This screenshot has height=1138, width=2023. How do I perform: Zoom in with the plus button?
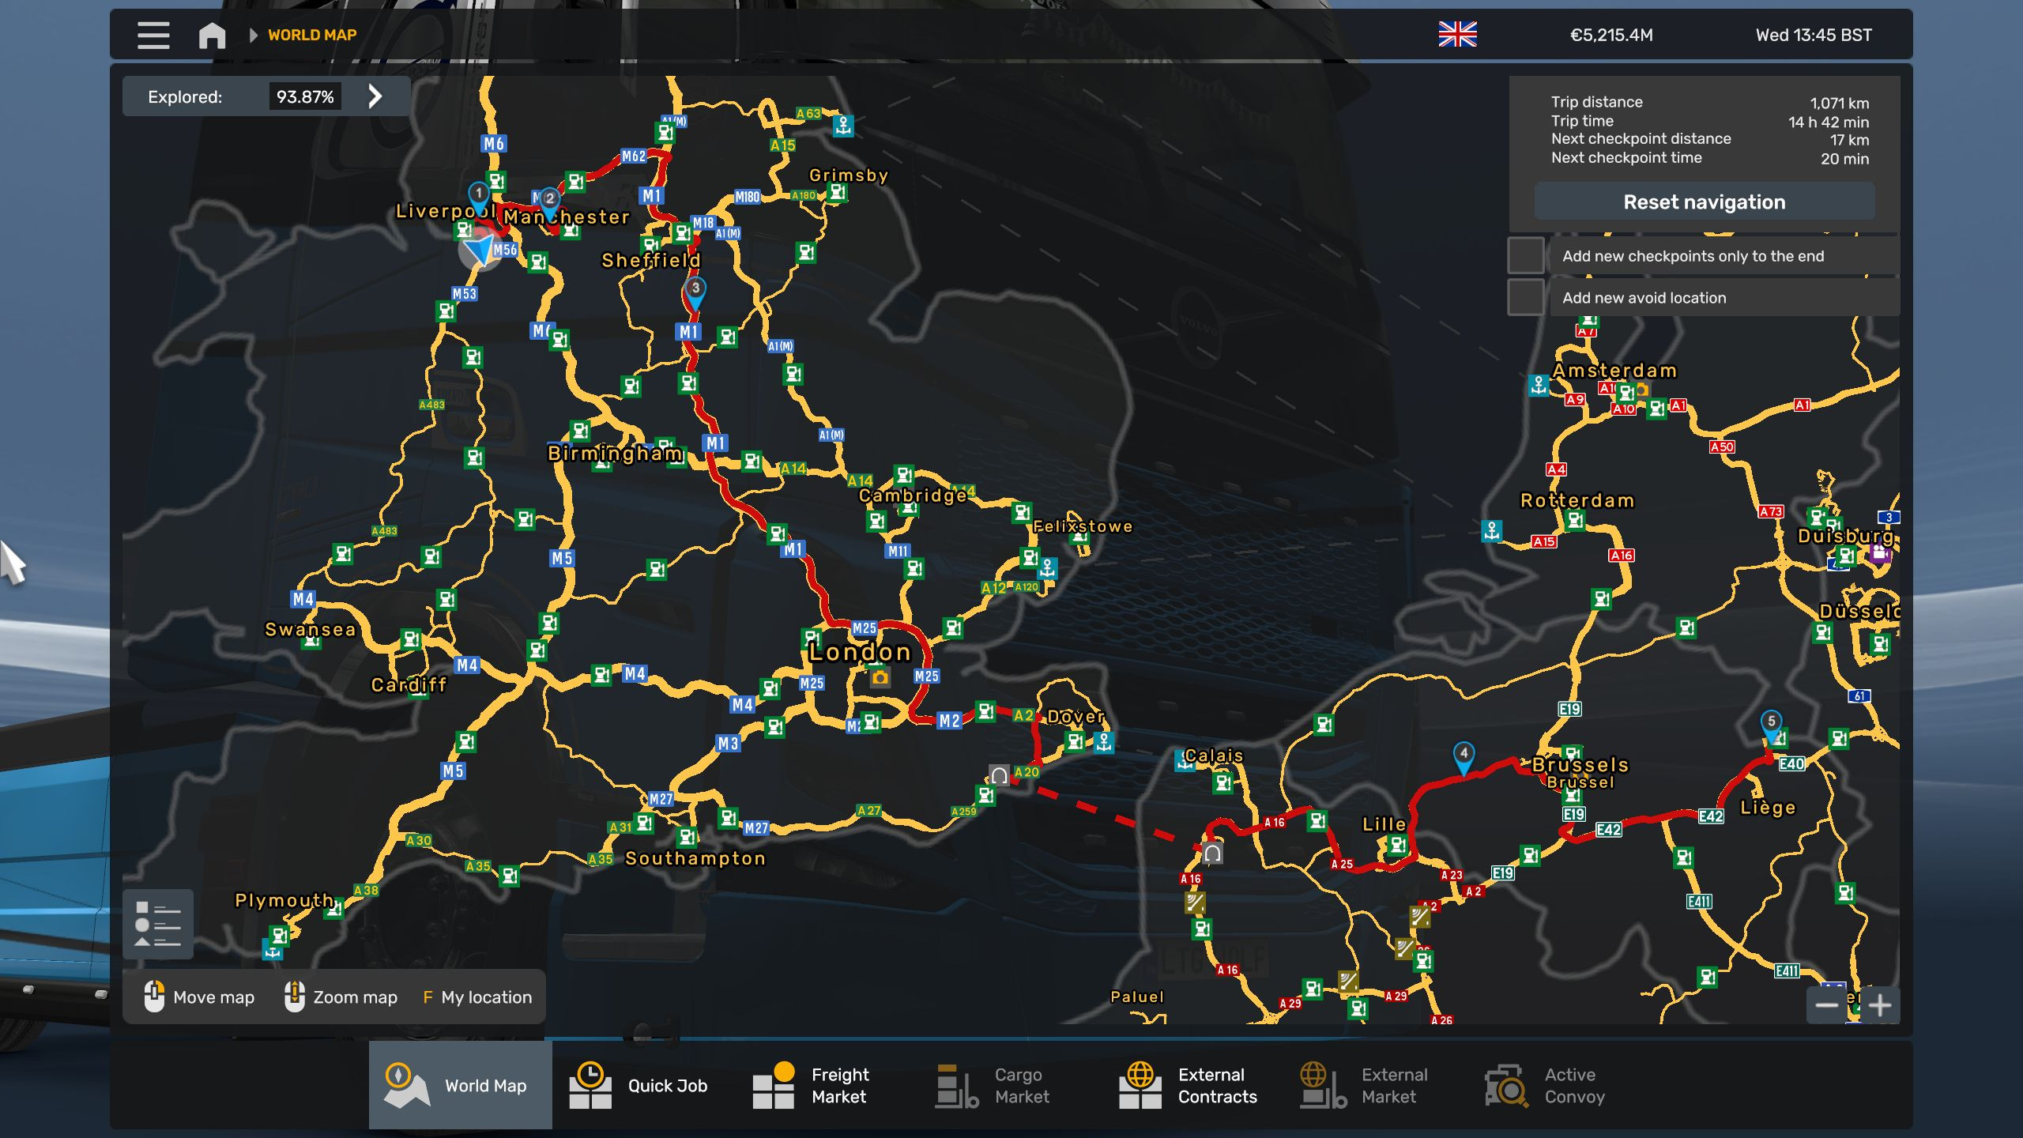(1880, 1005)
